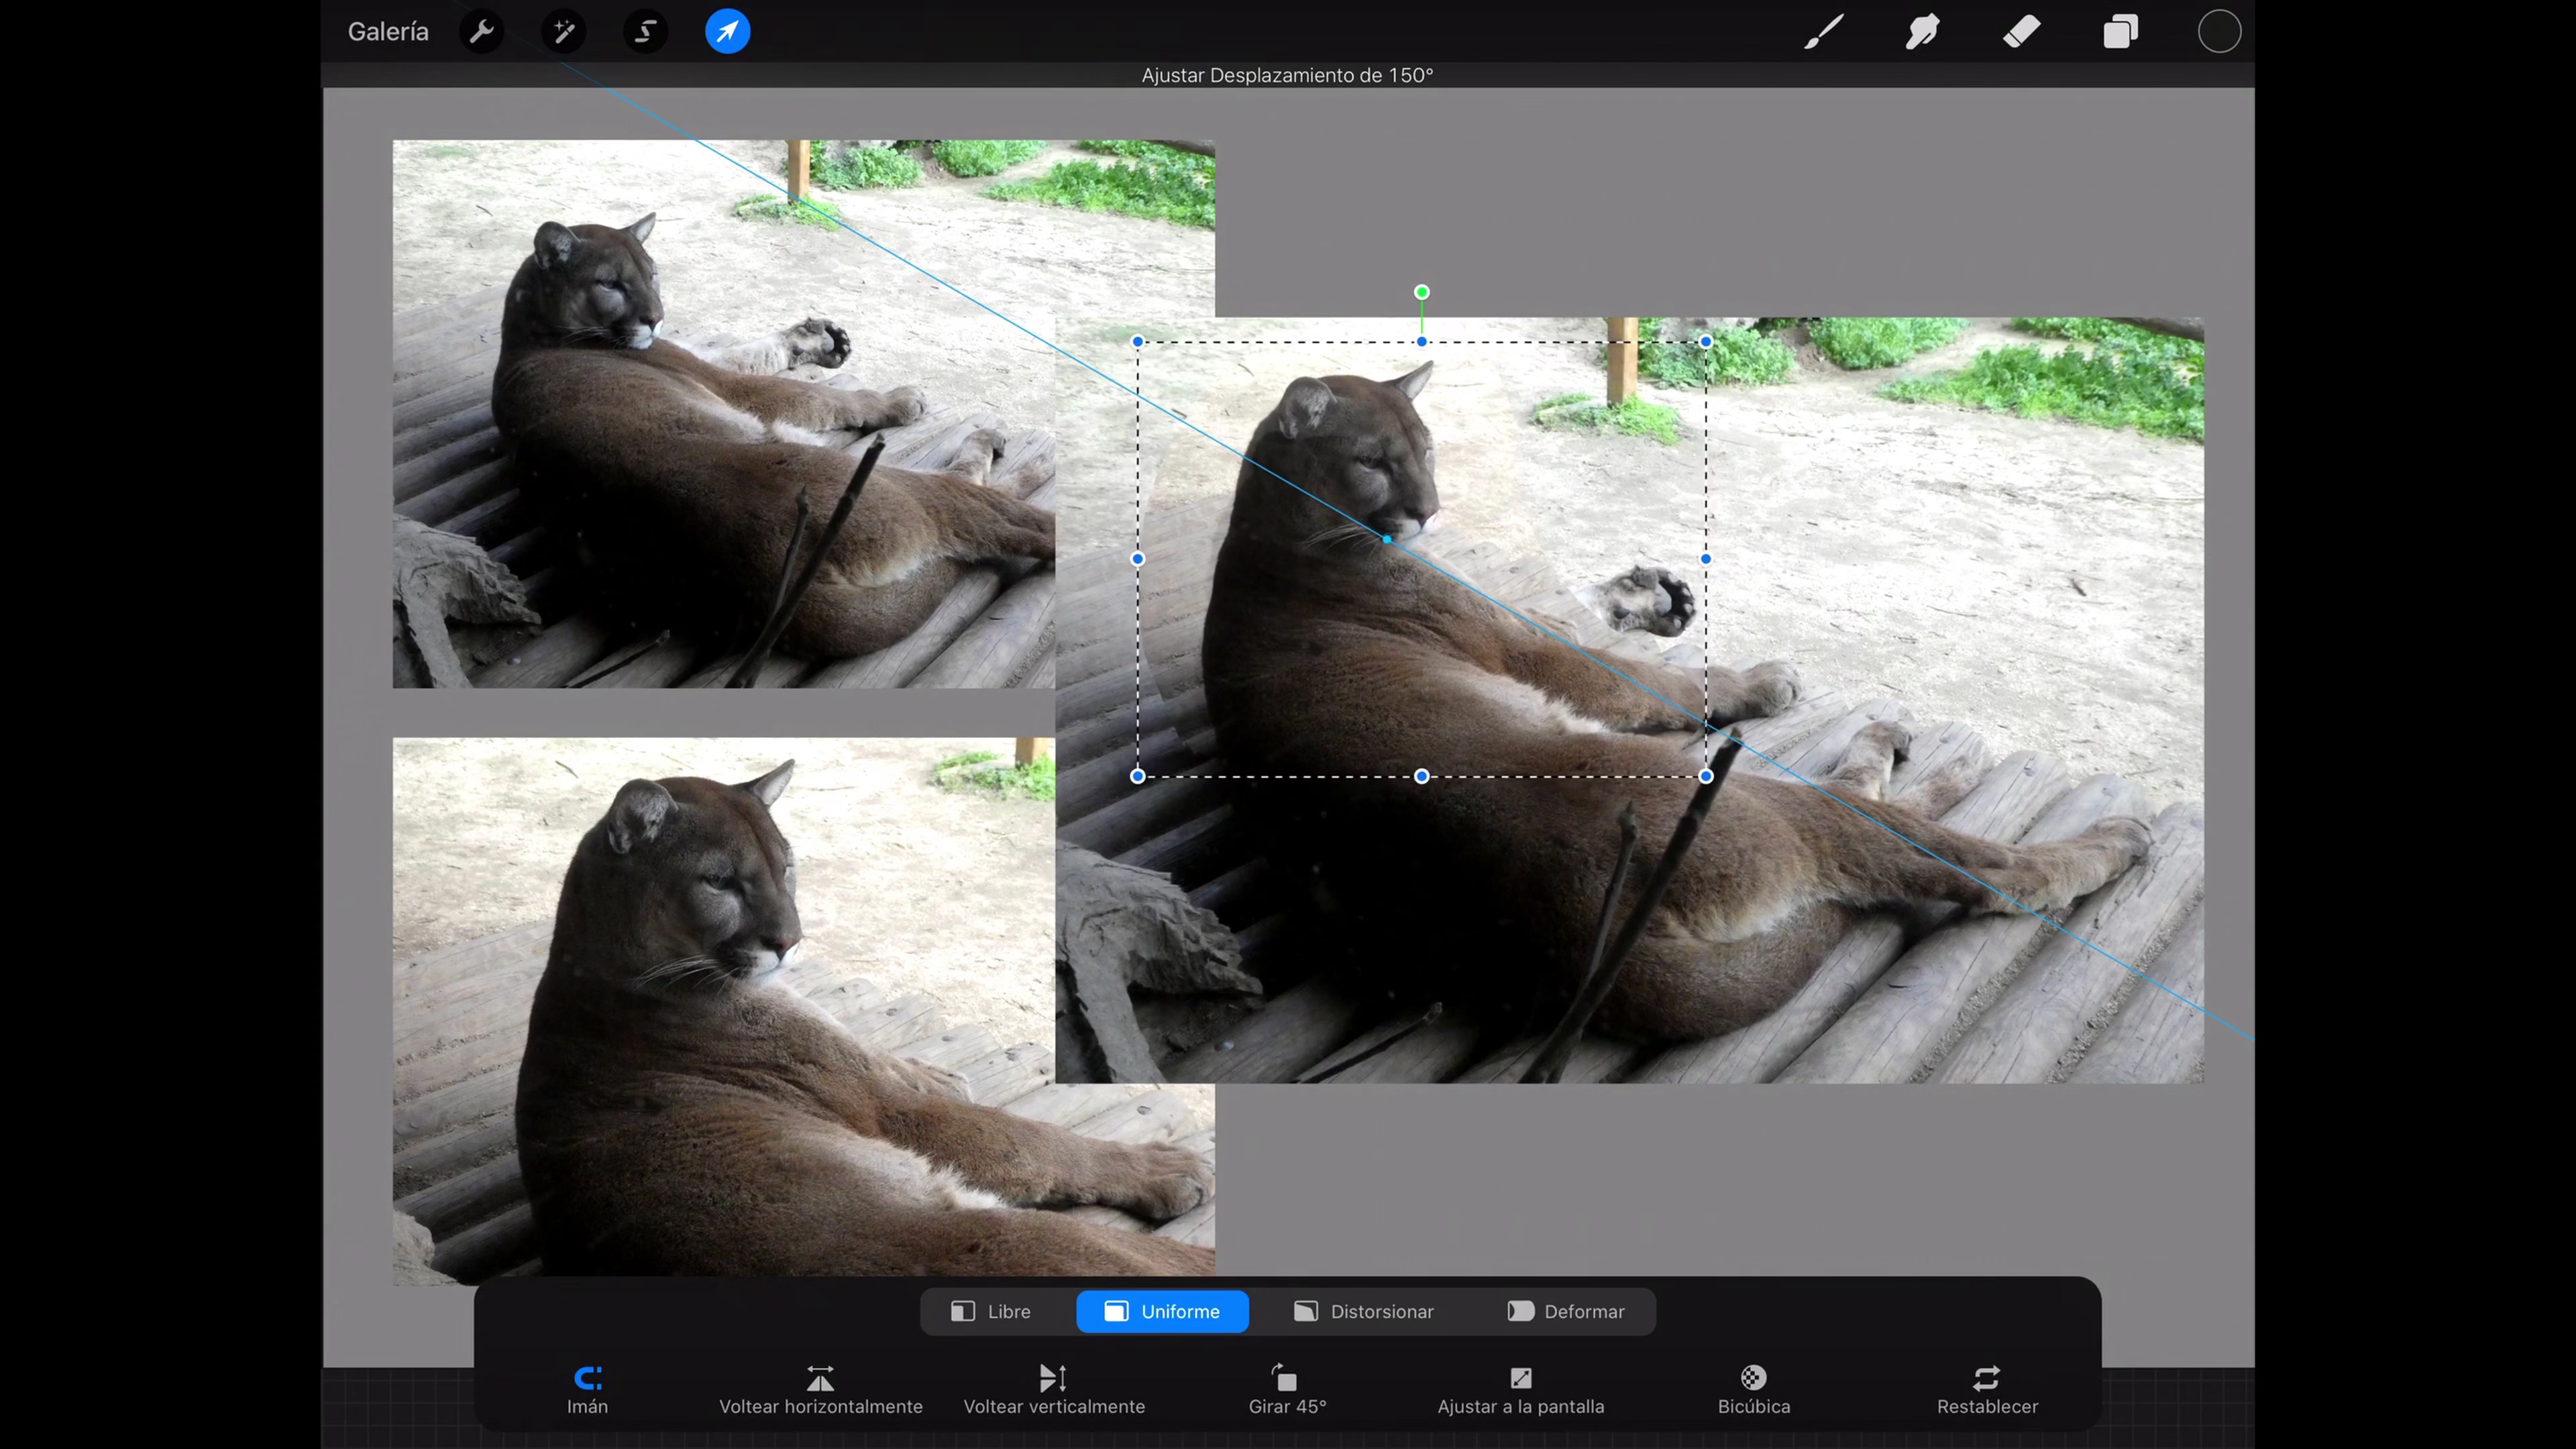This screenshot has width=2576, height=1449.
Task: Click Voltear horizontalmente
Action: pyautogui.click(x=821, y=1390)
